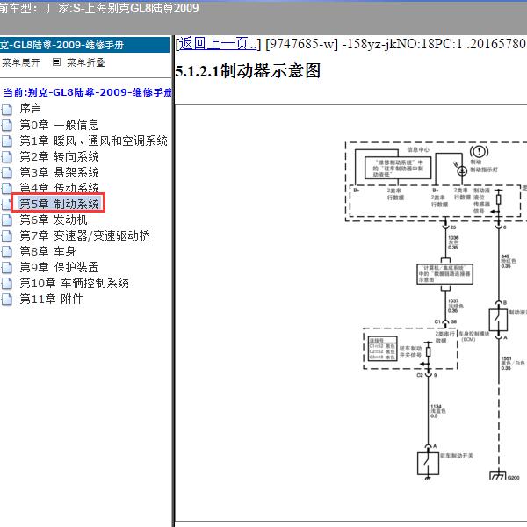Click the 驻车制动开关 switch symbol
The width and height of the screenshot is (527, 527).
(428, 464)
